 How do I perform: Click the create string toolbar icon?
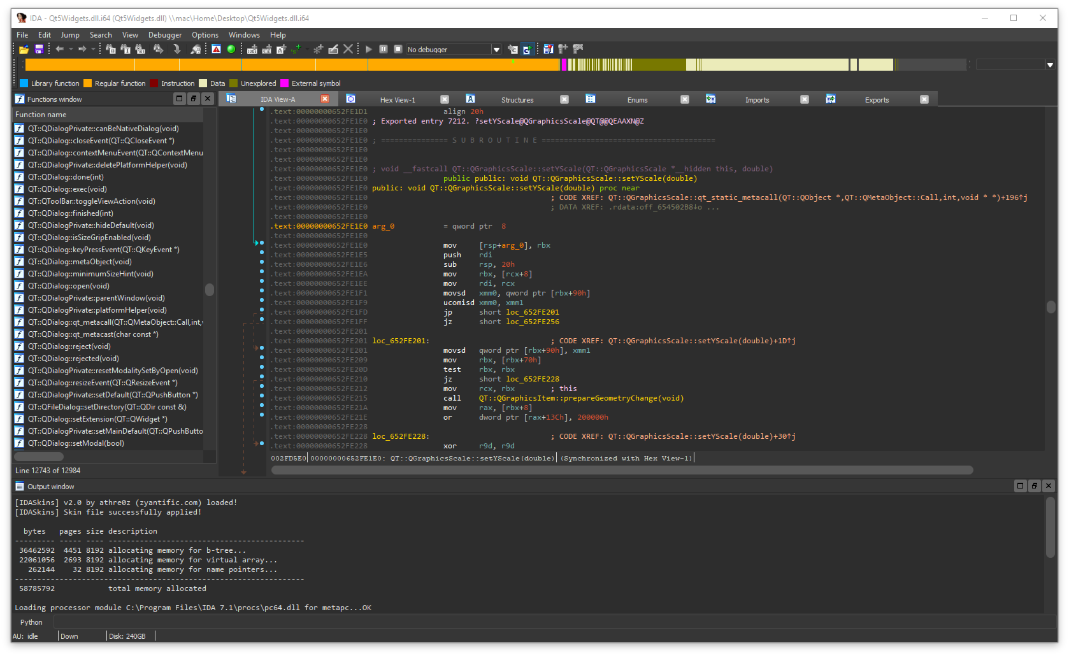tap(281, 49)
